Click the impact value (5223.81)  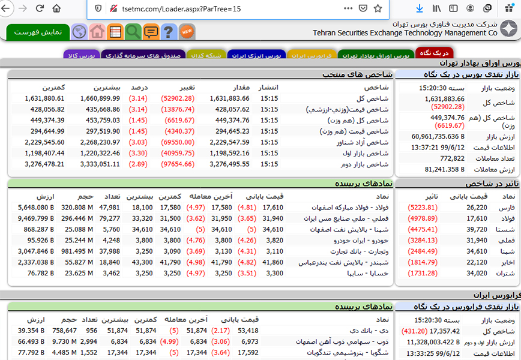point(423,208)
